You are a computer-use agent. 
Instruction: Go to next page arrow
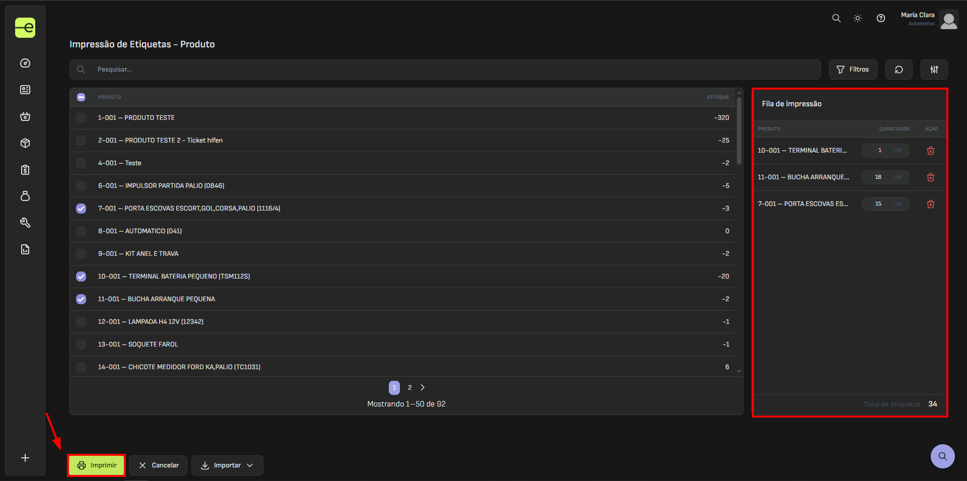[423, 387]
